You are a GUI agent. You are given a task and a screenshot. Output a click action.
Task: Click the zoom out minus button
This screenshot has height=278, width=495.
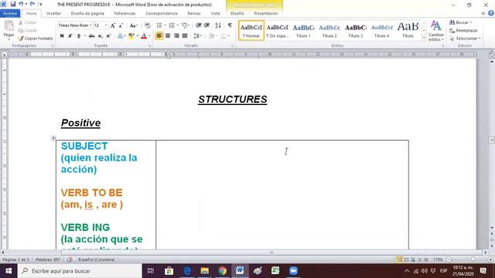point(449,259)
